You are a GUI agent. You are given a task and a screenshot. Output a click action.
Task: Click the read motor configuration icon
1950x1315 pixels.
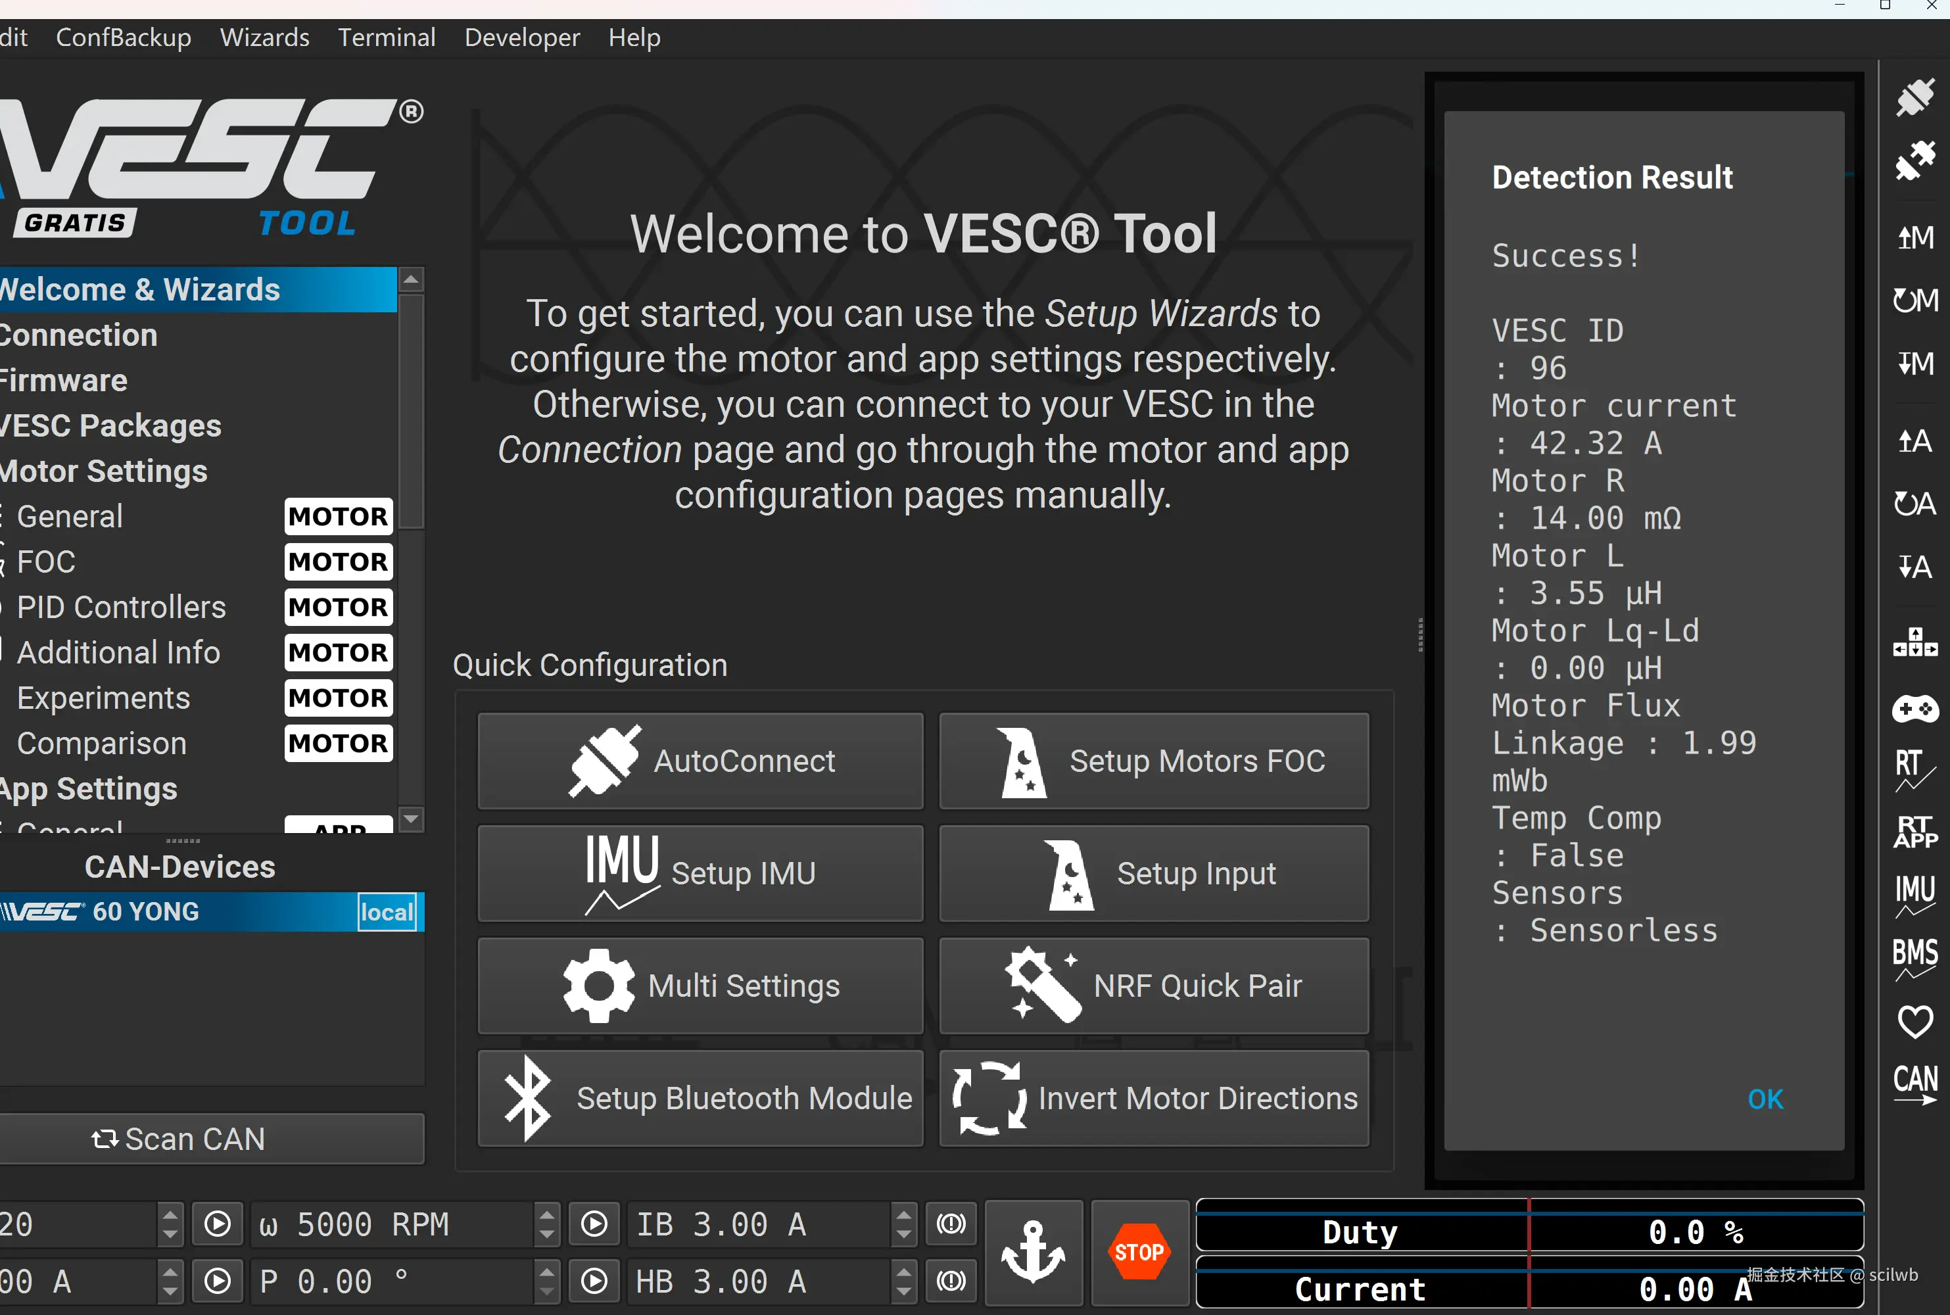1914,238
